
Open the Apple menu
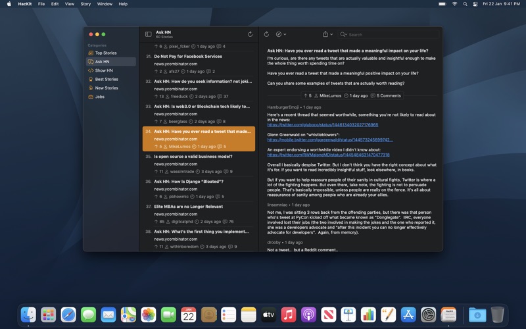click(x=9, y=4)
